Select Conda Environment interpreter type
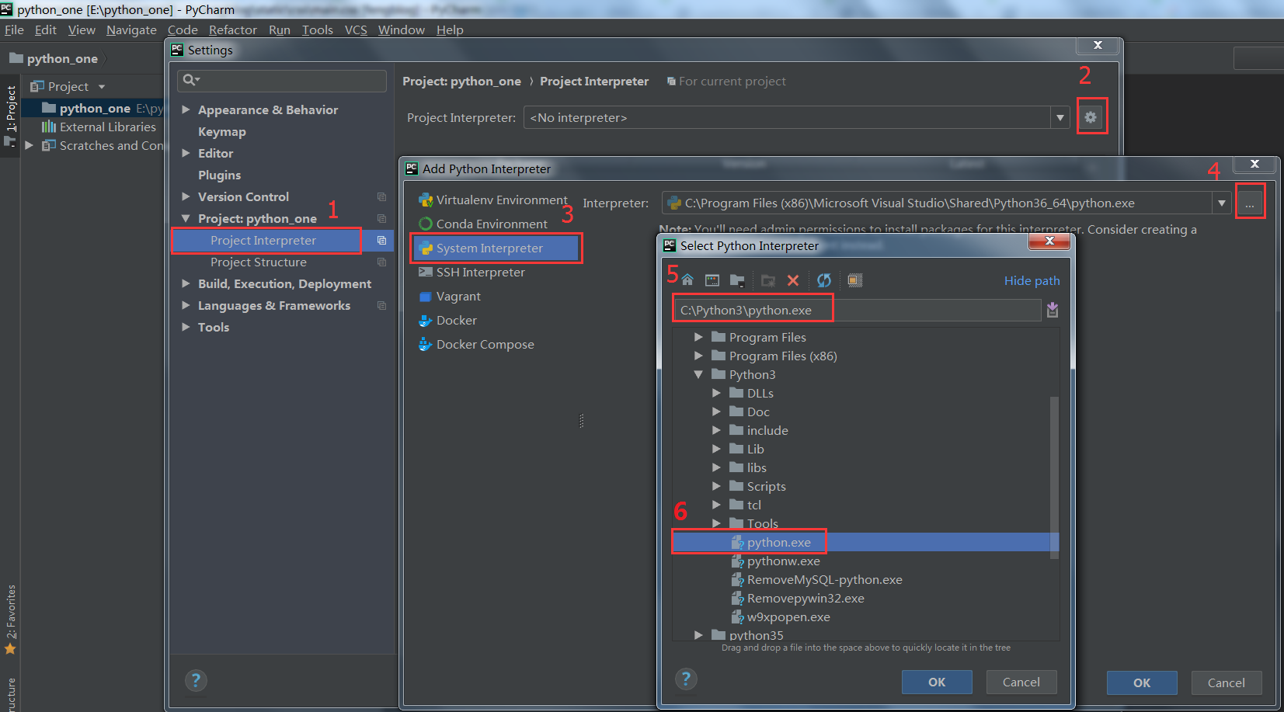 pos(493,224)
